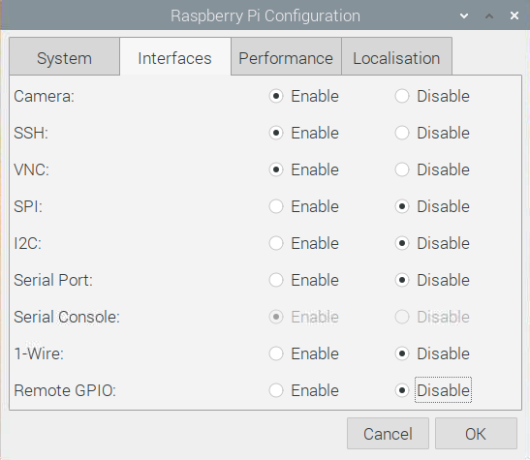
Task: Confirm settings with the OK button
Action: click(476, 434)
